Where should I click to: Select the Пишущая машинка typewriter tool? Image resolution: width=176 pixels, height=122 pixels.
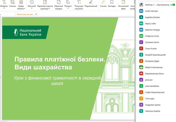click(79, 2)
